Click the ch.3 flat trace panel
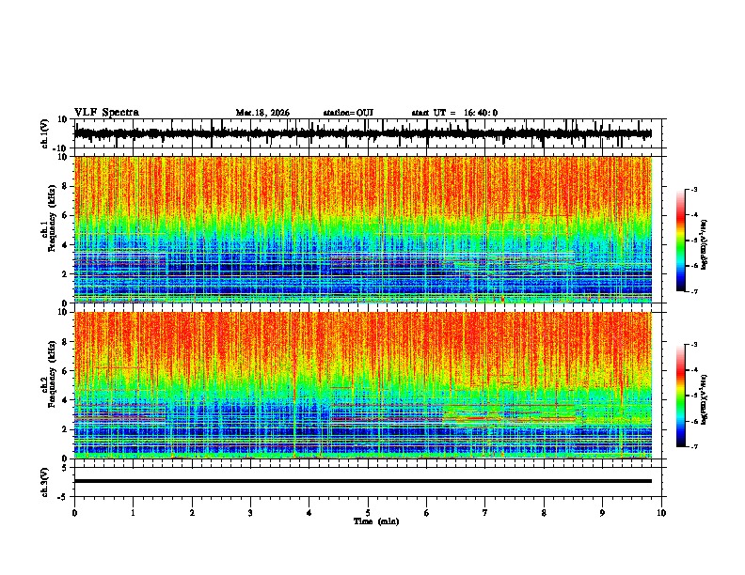This screenshot has width=745, height=575. pos(370,482)
